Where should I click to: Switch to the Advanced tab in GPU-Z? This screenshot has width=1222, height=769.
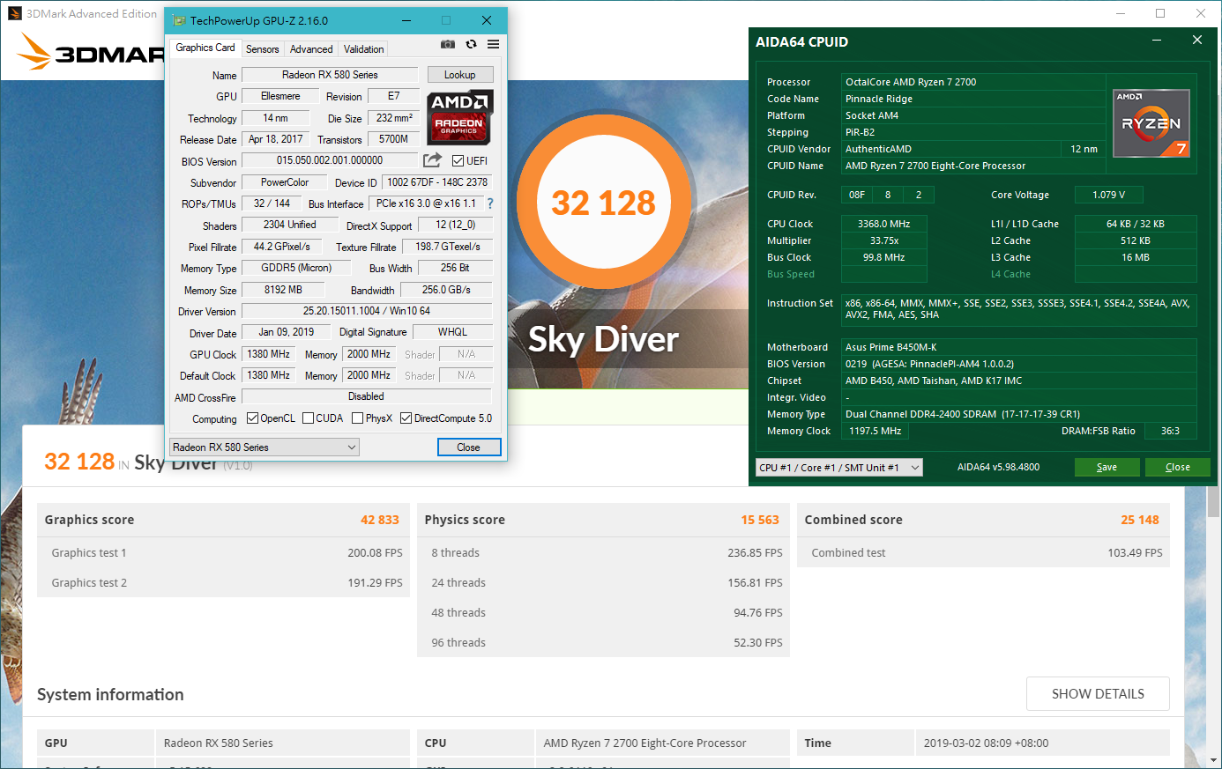(x=311, y=49)
